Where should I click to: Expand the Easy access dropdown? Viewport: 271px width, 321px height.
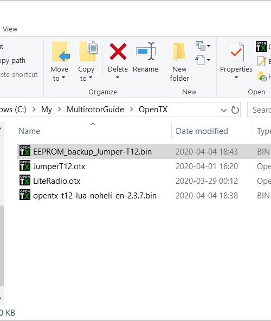tap(203, 60)
